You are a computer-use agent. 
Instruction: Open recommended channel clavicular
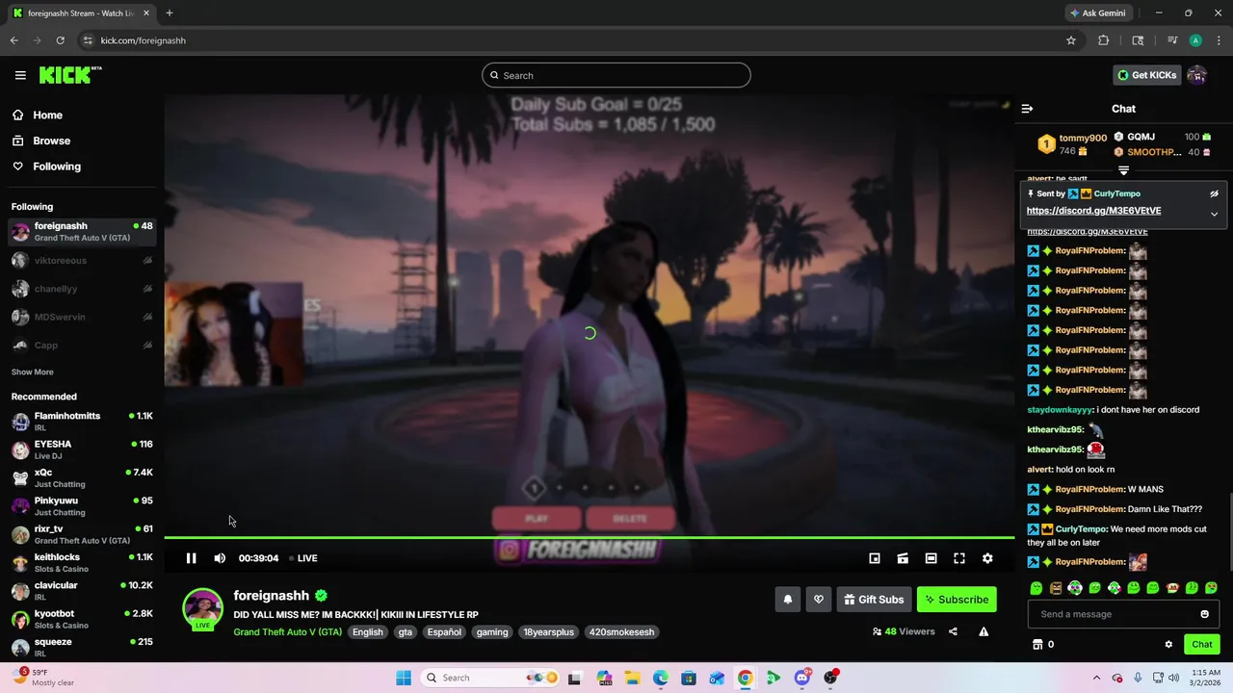pos(82,591)
